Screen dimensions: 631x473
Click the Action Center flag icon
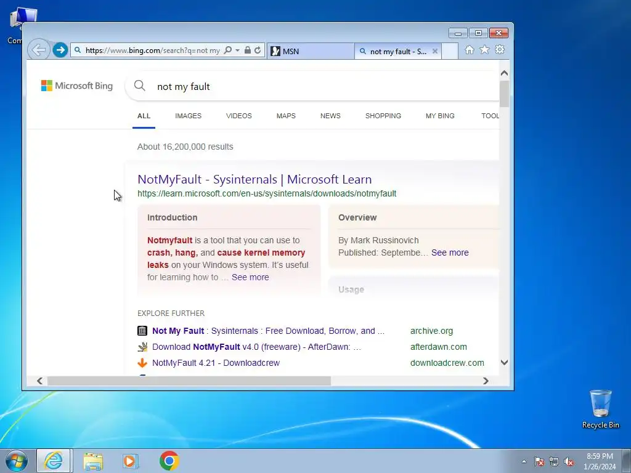[x=539, y=461]
